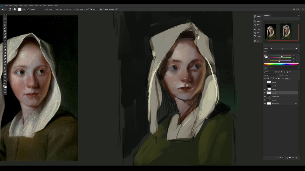305x171 pixels.
Task: Select the Path Selection tool
Action: pos(5,68)
